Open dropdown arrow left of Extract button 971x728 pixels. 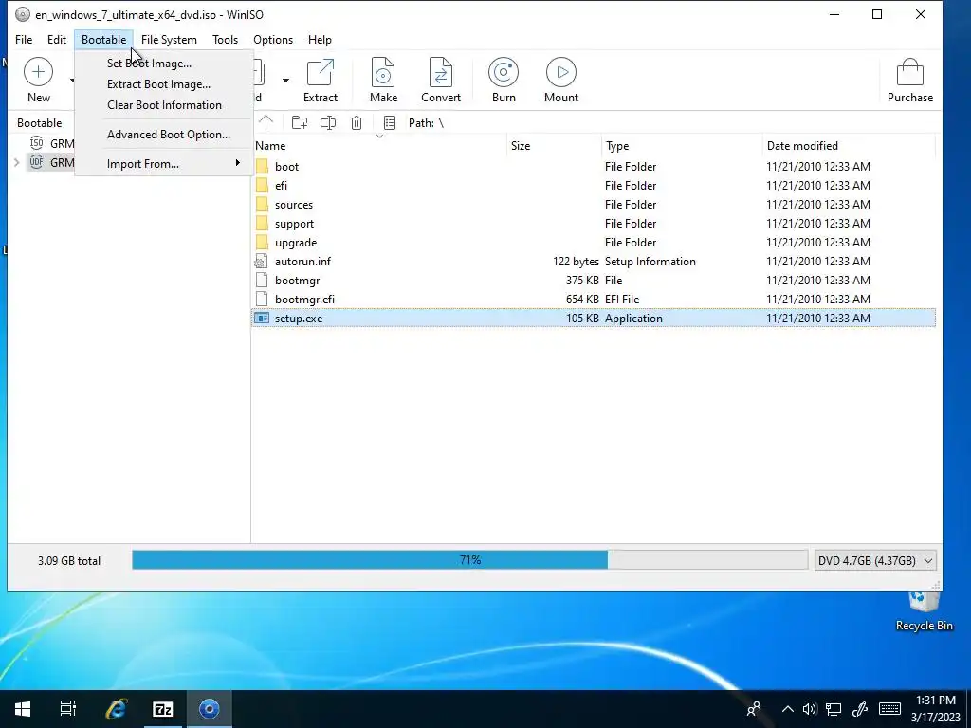(x=285, y=80)
